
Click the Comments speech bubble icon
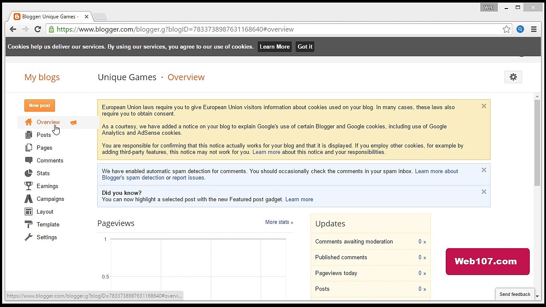click(x=29, y=161)
